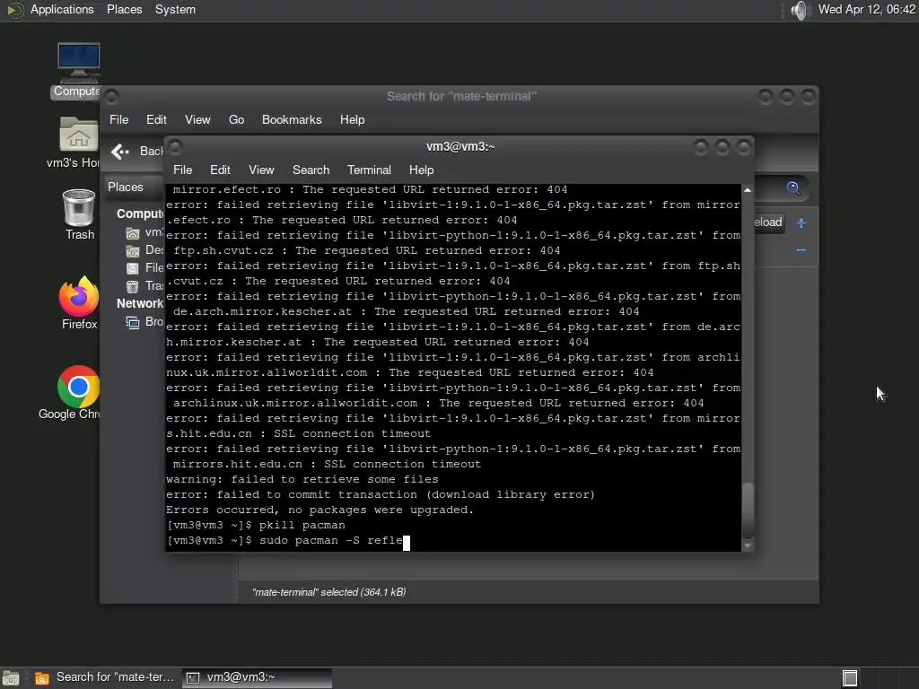Open the Trash desktop icon
919x689 pixels.
[x=79, y=214]
